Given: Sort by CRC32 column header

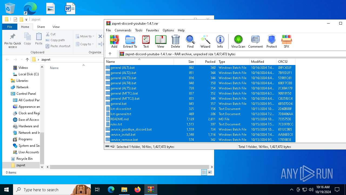Looking at the screenshot, I should pos(286,62).
